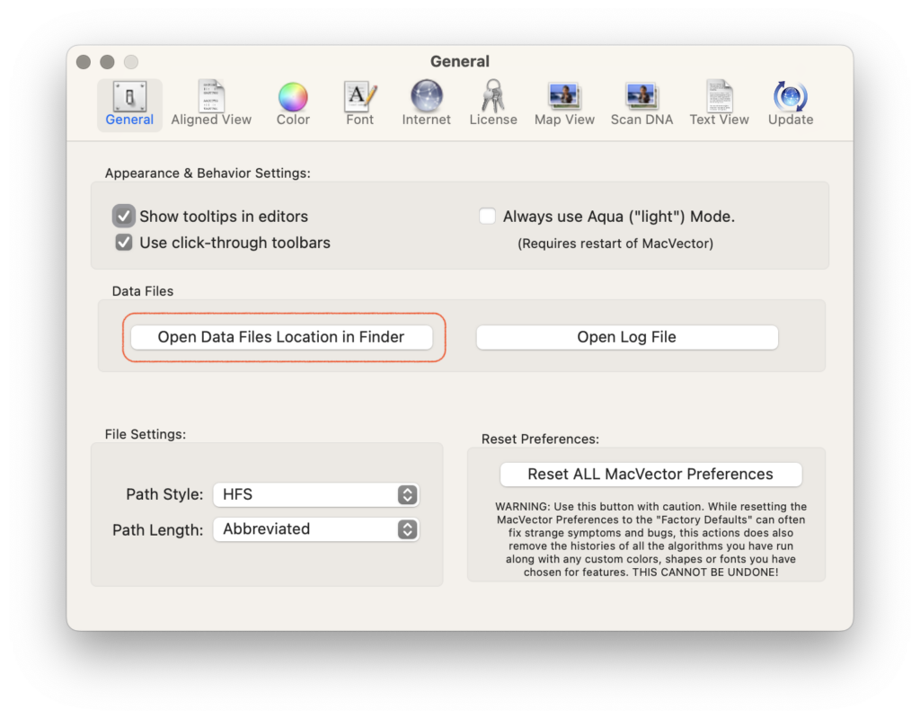Open the Aligned View preferences pane
Viewport: 920px width, 719px height.
(x=211, y=104)
